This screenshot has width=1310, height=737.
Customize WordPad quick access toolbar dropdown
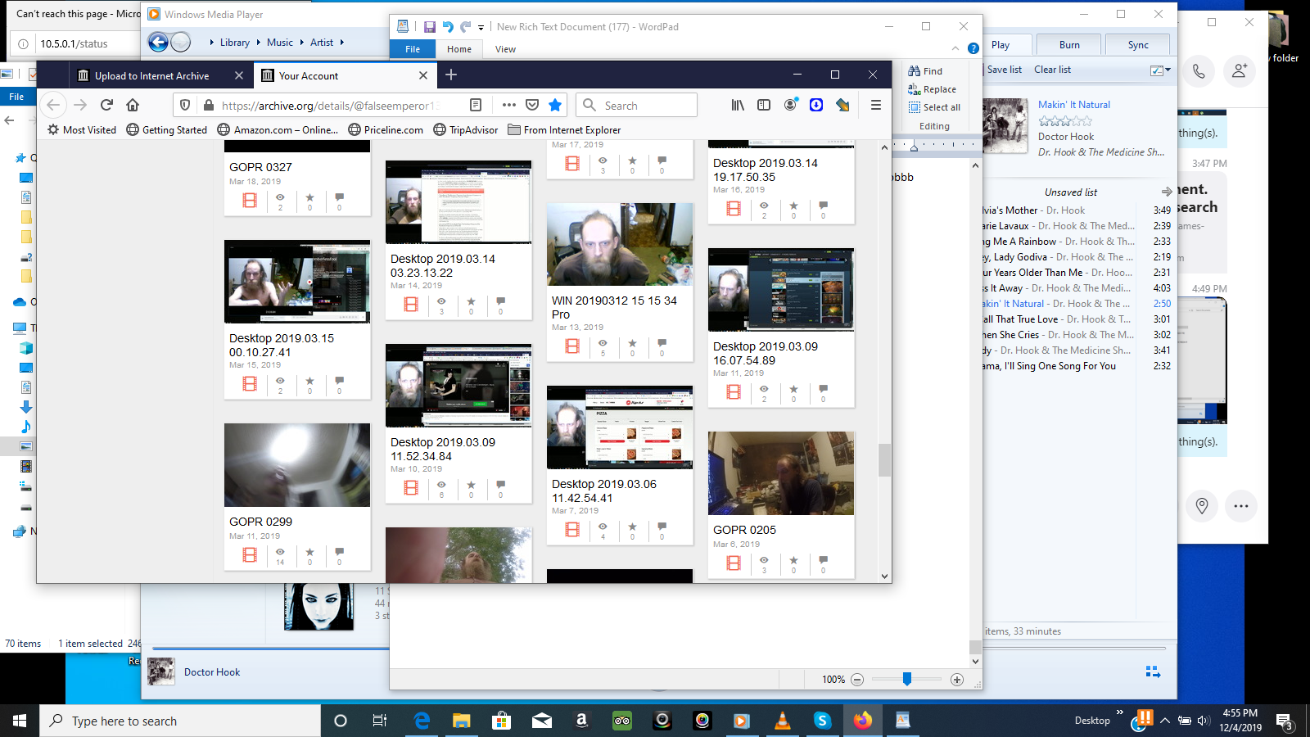[x=481, y=27]
